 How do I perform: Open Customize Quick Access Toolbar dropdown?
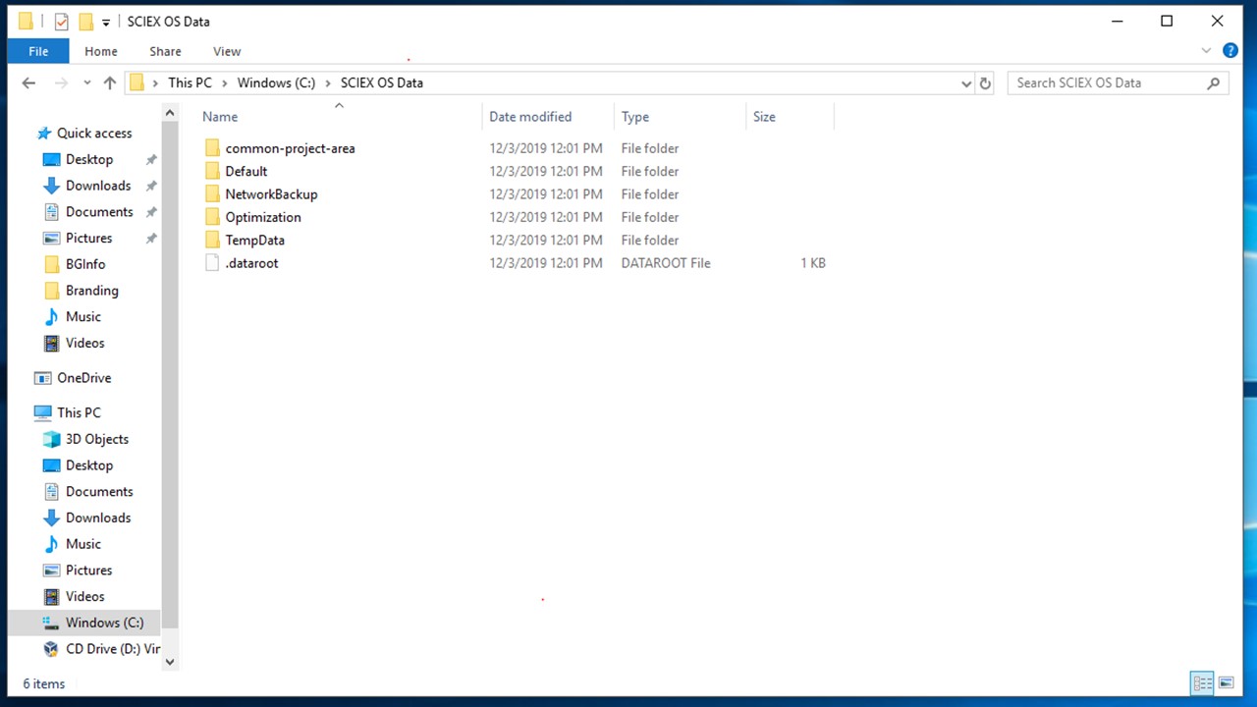pyautogui.click(x=106, y=22)
